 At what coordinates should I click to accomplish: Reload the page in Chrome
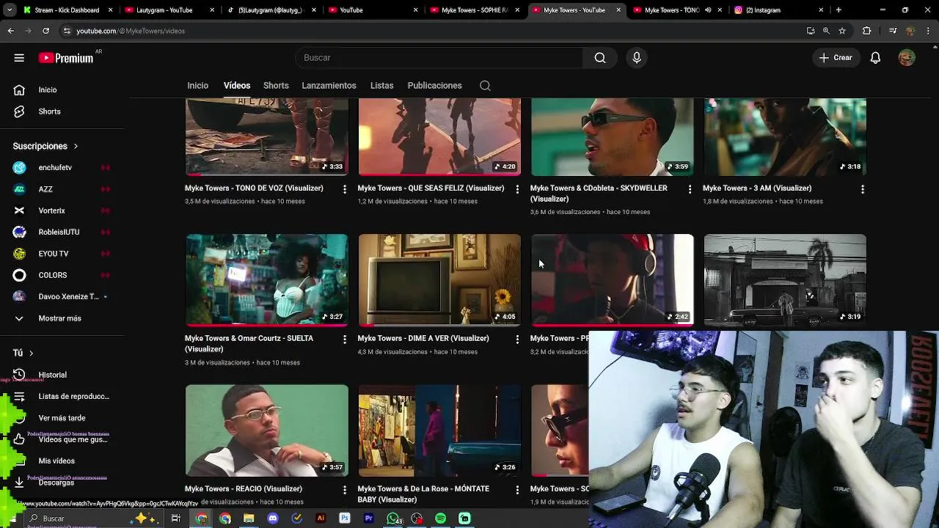point(45,31)
